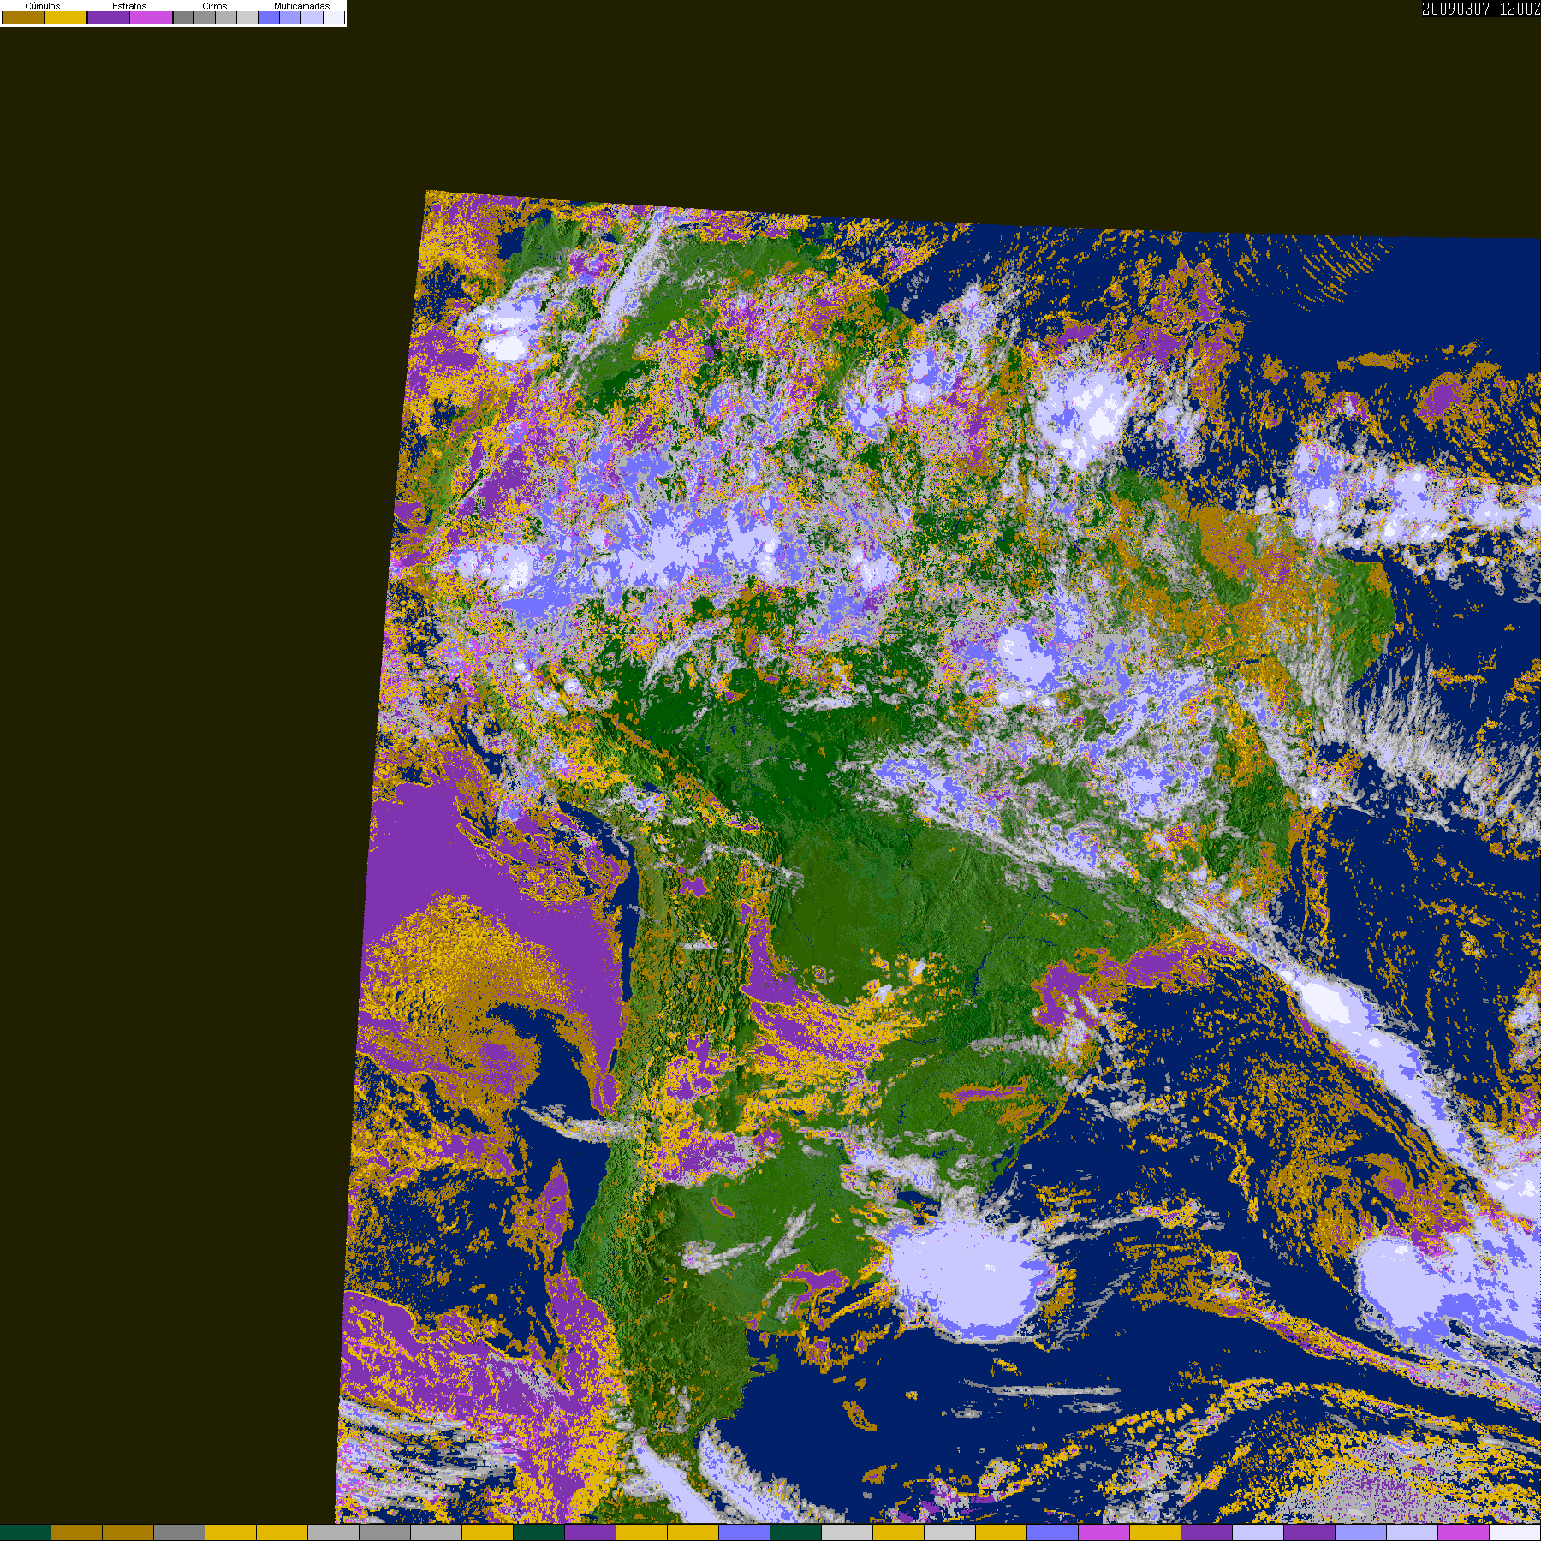
Task: Click the Cúmulos legend label
Action: tap(43, 6)
